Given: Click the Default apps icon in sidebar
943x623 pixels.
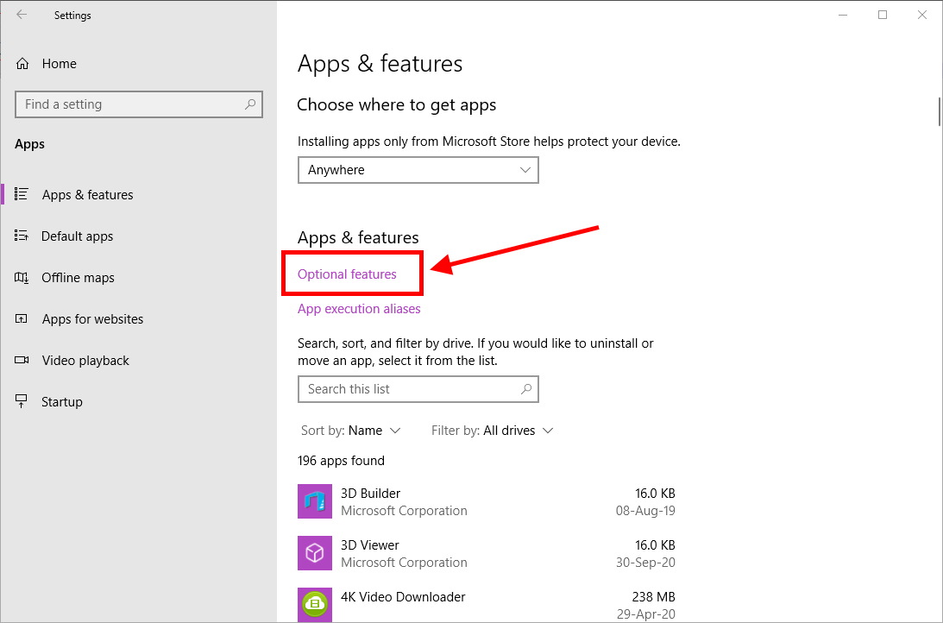Looking at the screenshot, I should (x=22, y=235).
